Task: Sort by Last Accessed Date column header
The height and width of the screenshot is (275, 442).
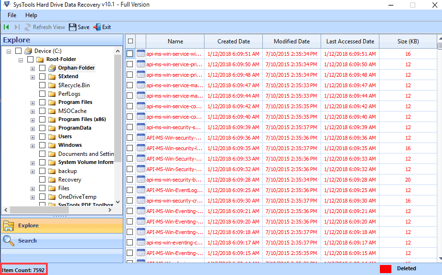Action: [x=350, y=41]
